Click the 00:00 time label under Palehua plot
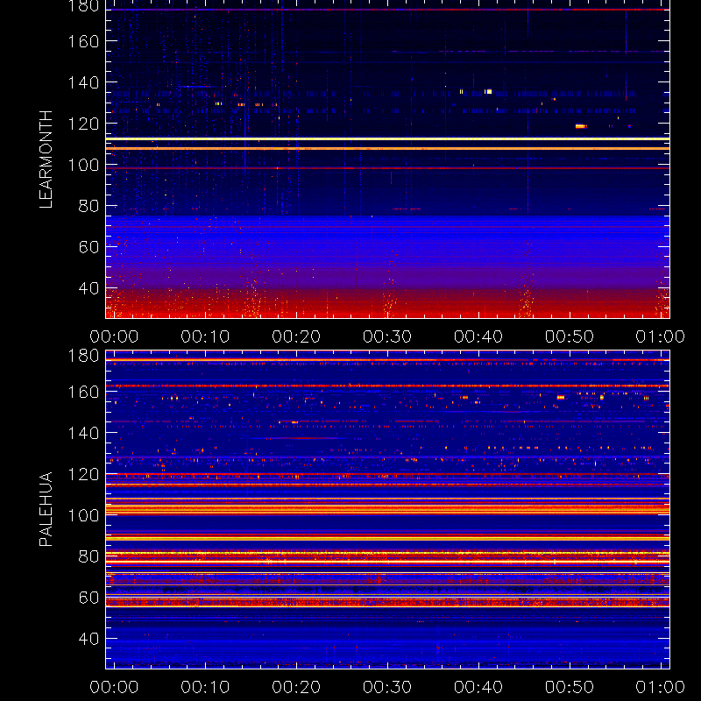 114,687
